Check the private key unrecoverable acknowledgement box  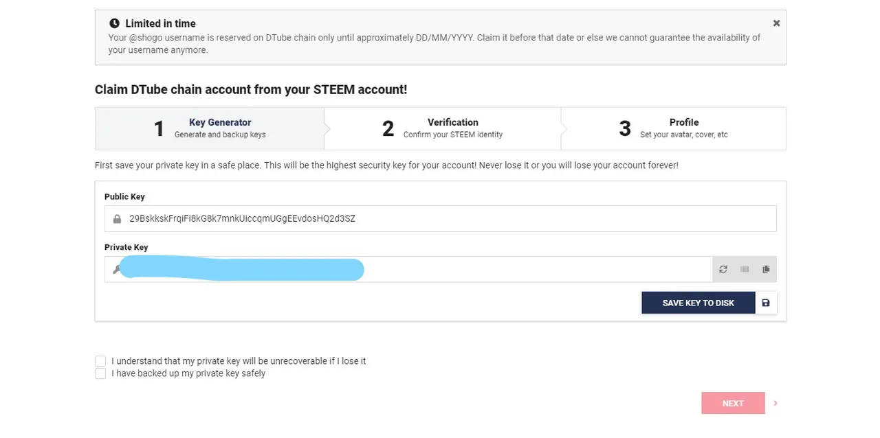point(100,361)
